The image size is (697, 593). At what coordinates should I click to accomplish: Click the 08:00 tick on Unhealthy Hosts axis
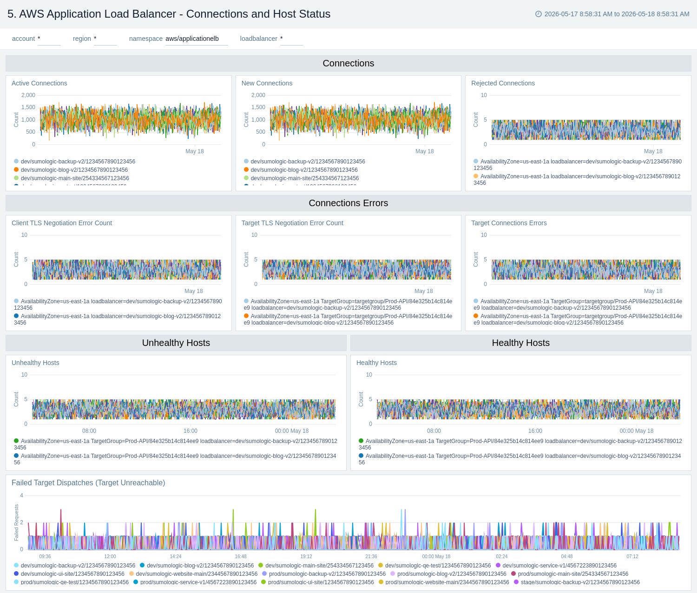tap(89, 431)
